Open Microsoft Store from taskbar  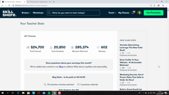[x=28, y=93]
